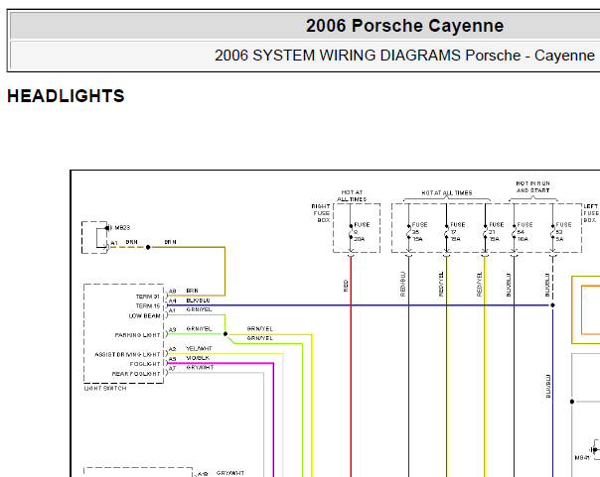Click pin A1 on the MB23 connector

point(114,243)
